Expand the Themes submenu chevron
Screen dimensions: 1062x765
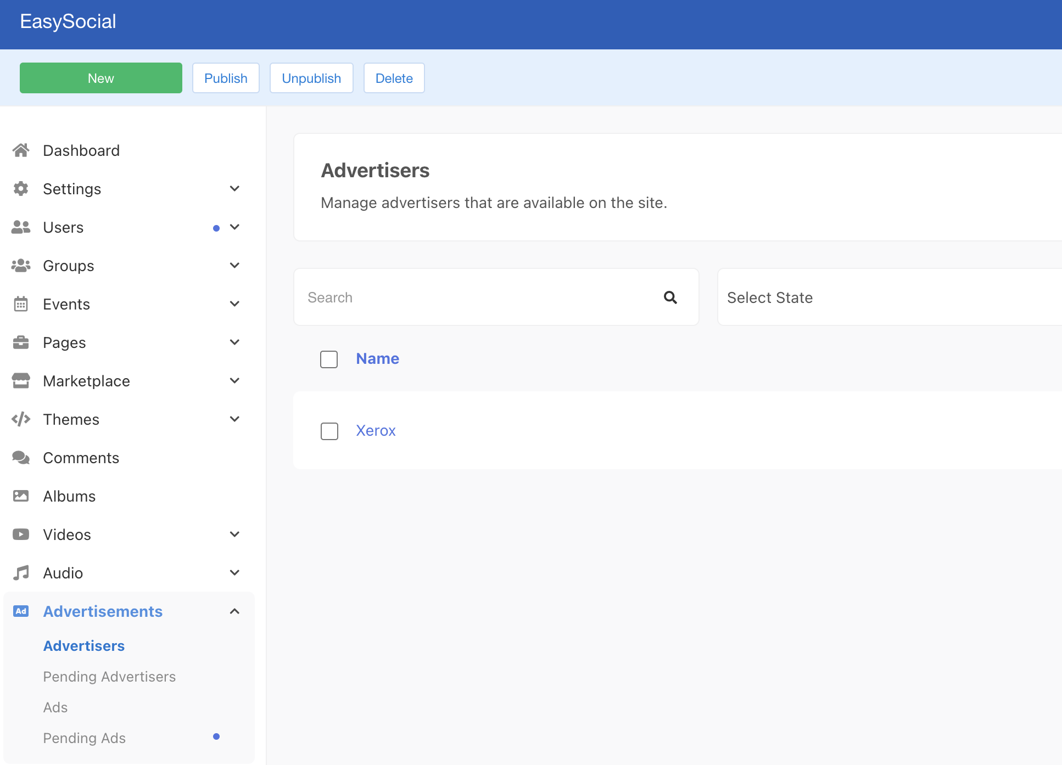click(234, 419)
